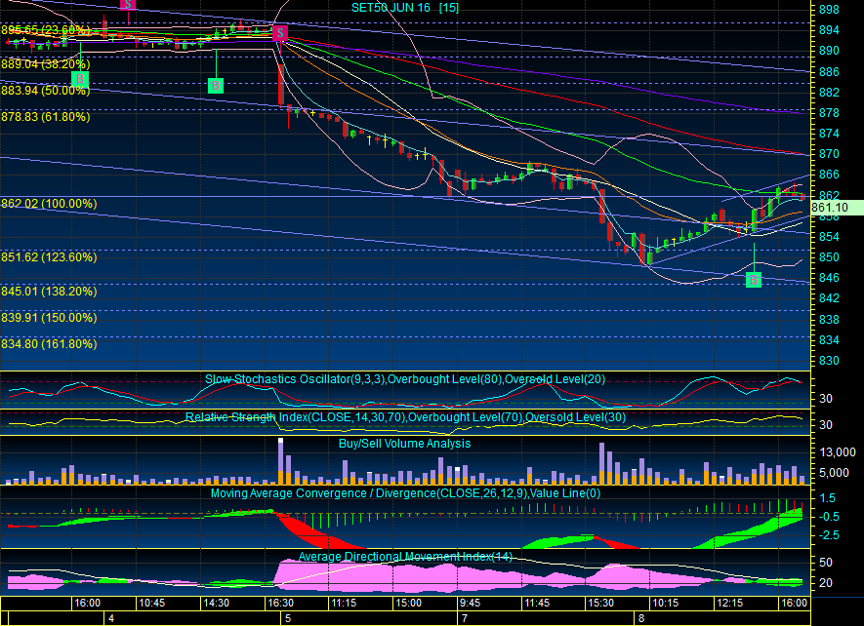Click the 14:30 time axis label
The height and width of the screenshot is (626, 864).
tap(216, 603)
